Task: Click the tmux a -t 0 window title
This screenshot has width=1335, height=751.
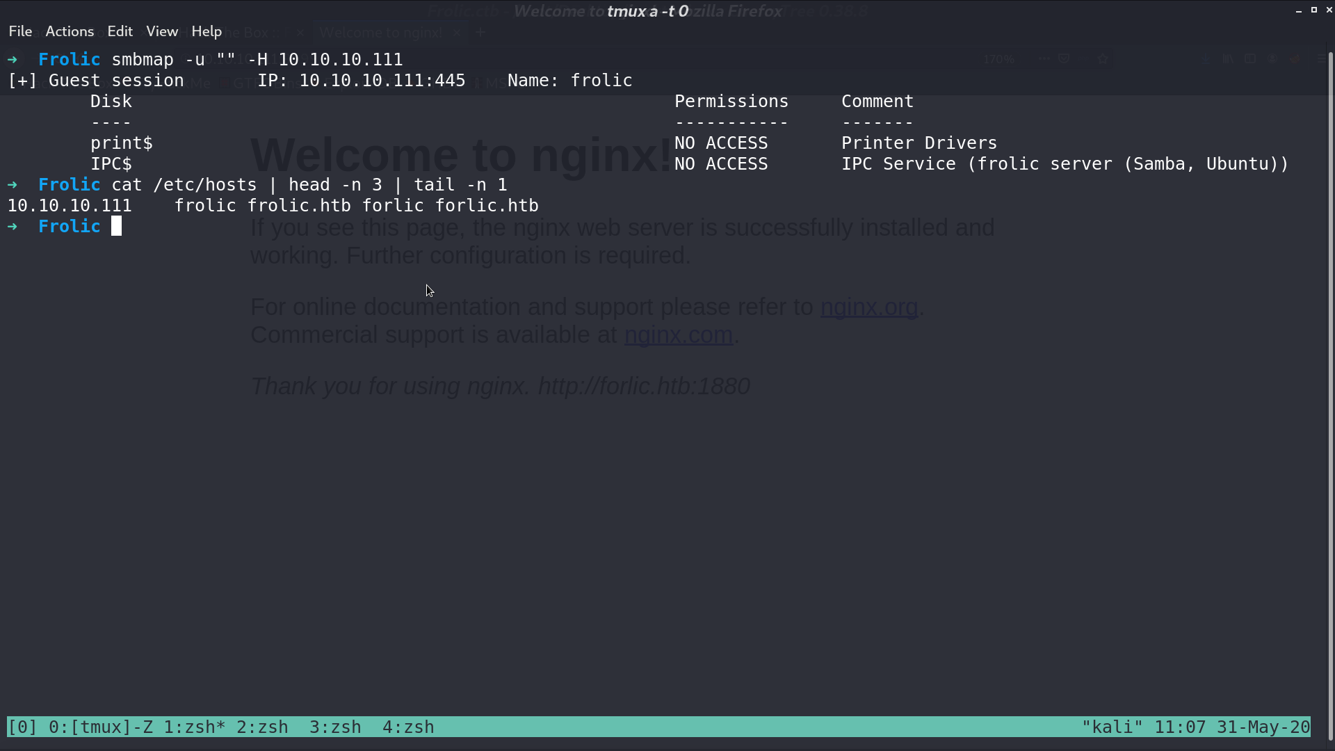Action: pos(647,11)
